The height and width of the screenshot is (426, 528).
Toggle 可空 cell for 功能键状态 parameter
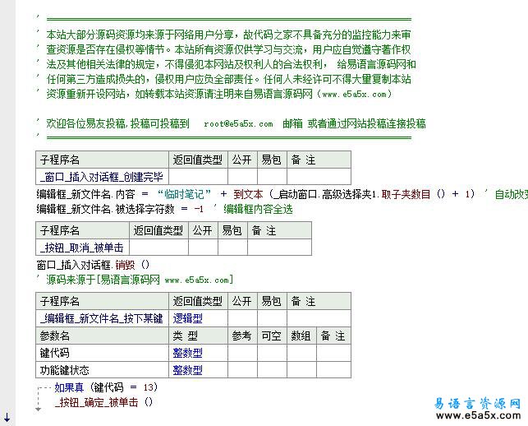click(x=271, y=371)
